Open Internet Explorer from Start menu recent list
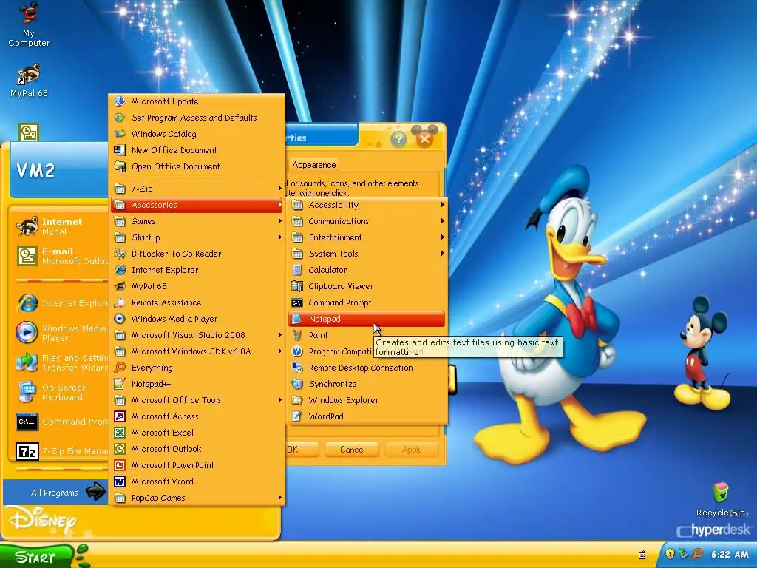Screen dimensions: 757x568 61,303
